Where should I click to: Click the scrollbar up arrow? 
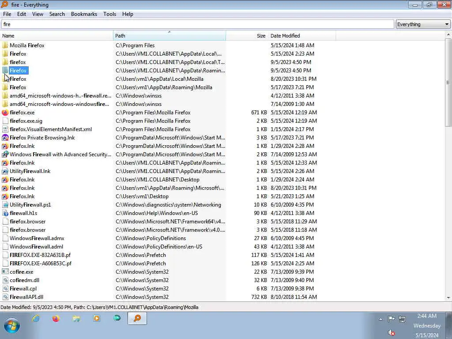(x=448, y=34)
